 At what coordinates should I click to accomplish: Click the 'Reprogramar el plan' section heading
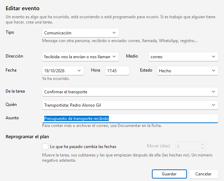(27, 136)
